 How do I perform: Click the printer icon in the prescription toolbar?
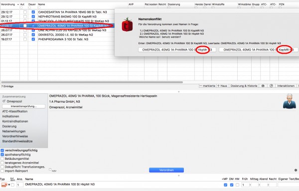[x=263, y=86]
